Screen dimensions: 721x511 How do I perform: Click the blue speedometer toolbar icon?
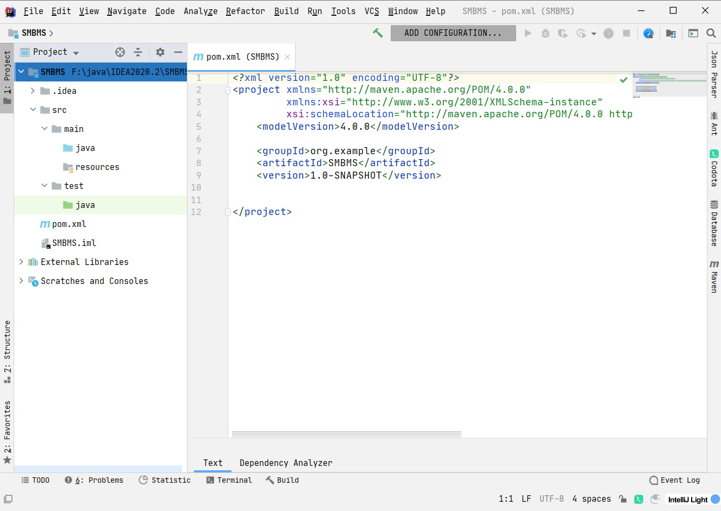(648, 33)
